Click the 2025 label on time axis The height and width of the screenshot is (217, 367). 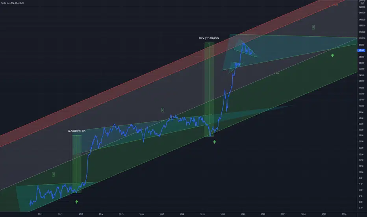(x=324, y=214)
